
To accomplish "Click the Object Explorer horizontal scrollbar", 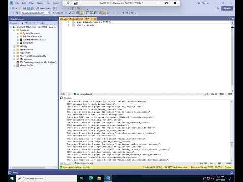I will coord(28,168).
